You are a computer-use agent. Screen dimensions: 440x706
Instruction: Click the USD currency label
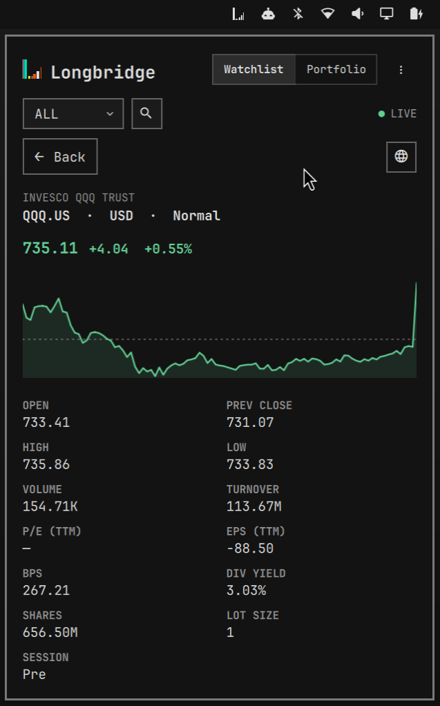pos(121,216)
